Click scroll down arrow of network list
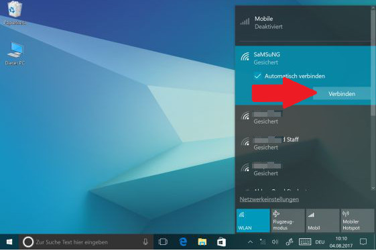376x251 pixels. [373, 188]
